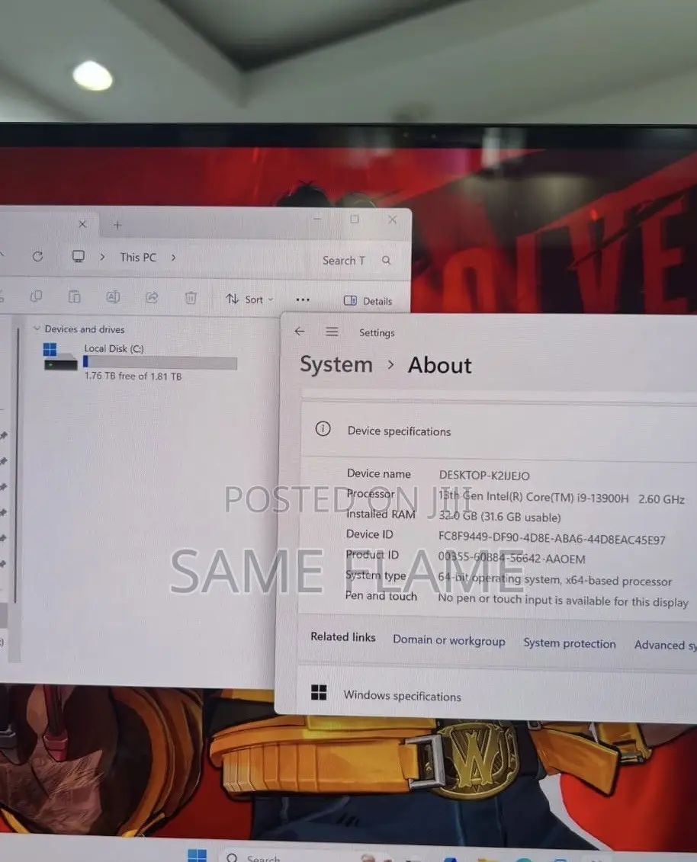Click the Rename icon in Explorer toolbar

pos(113,297)
